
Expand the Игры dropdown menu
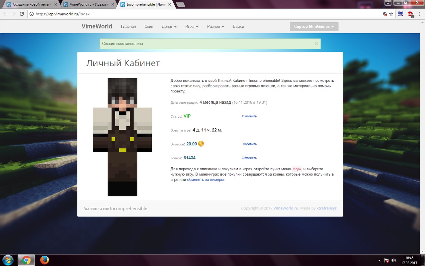click(192, 26)
